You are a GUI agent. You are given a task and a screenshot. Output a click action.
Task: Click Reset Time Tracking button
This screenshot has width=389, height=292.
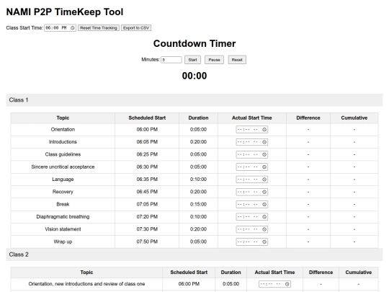[99, 28]
